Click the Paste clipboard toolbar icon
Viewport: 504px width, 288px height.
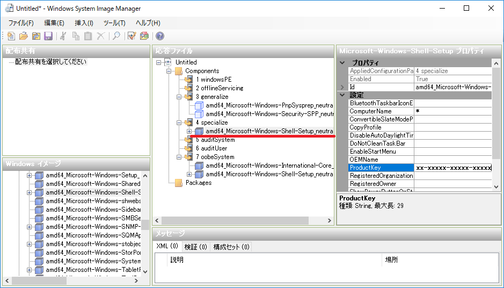pos(88,36)
